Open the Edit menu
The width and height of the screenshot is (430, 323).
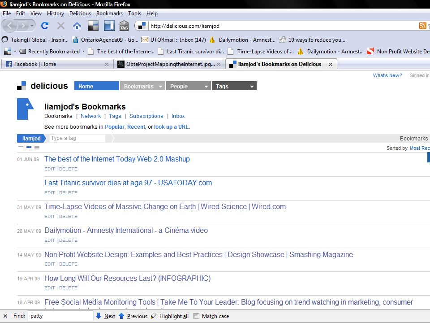click(20, 13)
